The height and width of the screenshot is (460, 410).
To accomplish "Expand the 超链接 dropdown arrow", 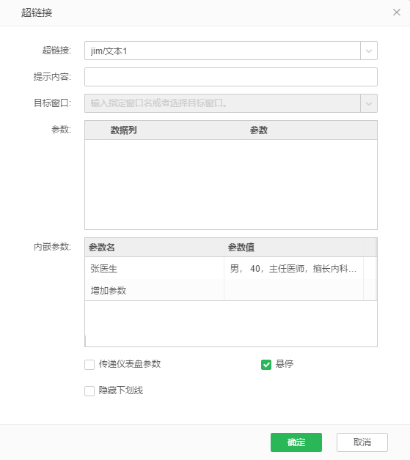I will click(x=369, y=51).
